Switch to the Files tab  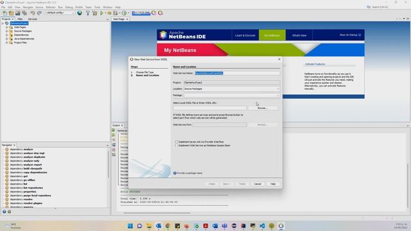click(x=20, y=19)
